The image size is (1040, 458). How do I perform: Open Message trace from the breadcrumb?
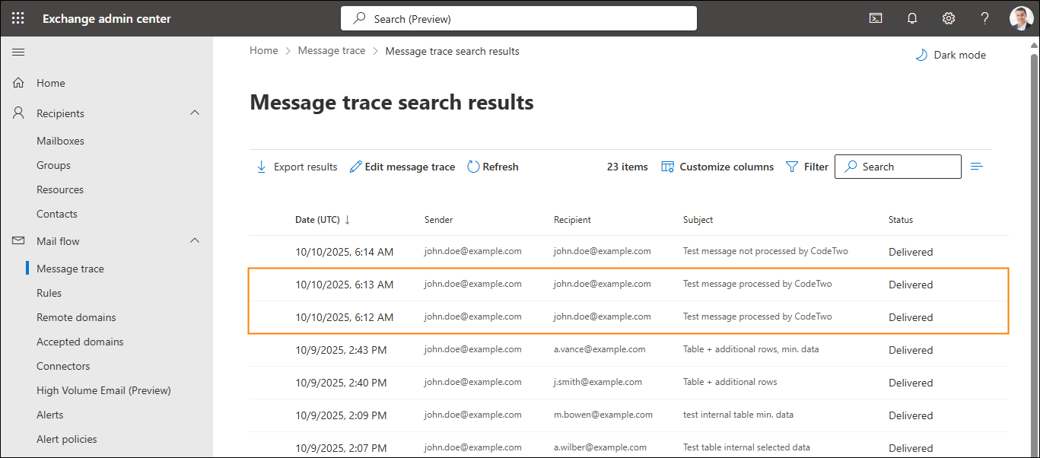pyautogui.click(x=331, y=50)
